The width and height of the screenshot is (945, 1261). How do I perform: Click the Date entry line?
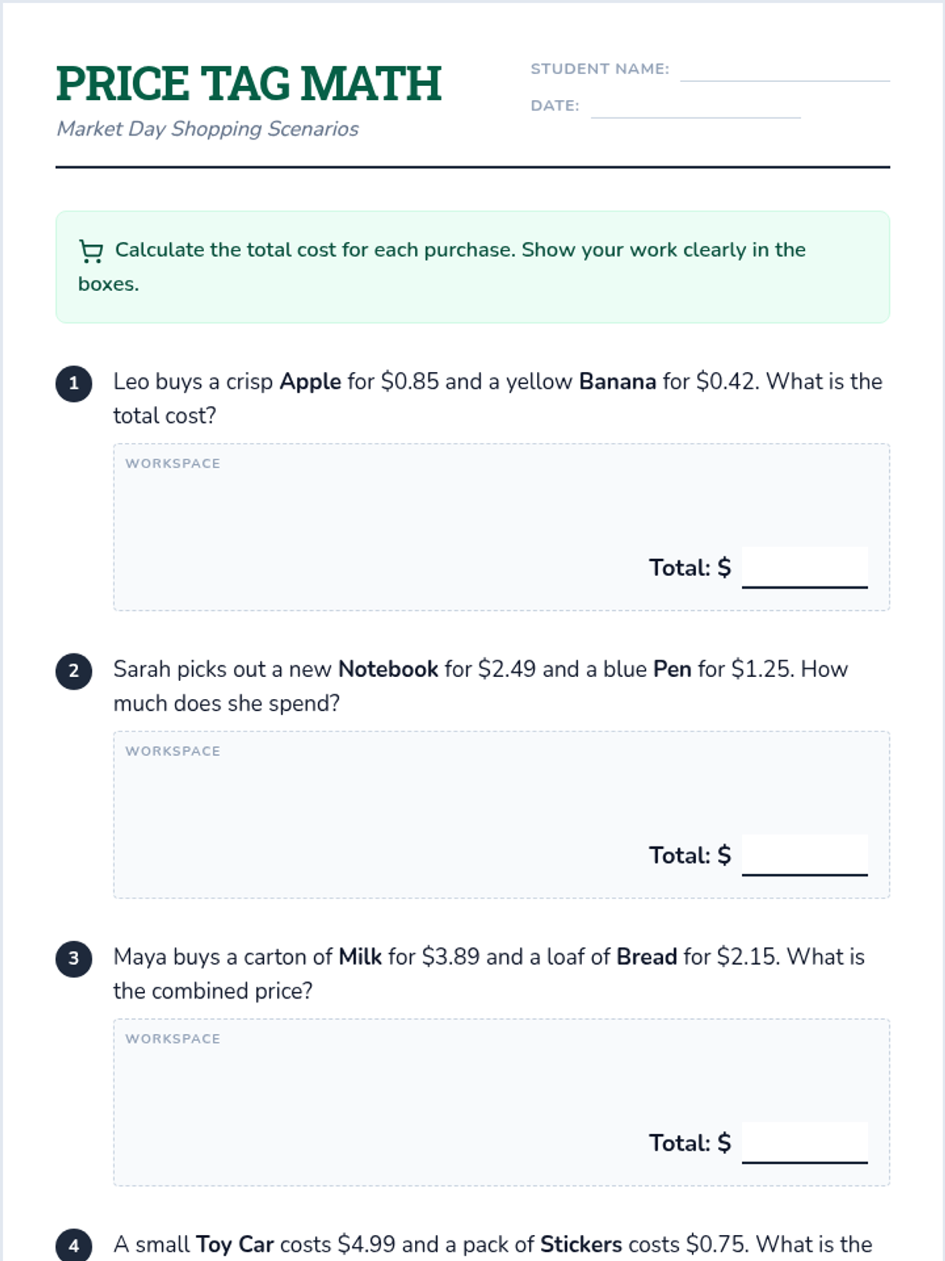pyautogui.click(x=695, y=107)
